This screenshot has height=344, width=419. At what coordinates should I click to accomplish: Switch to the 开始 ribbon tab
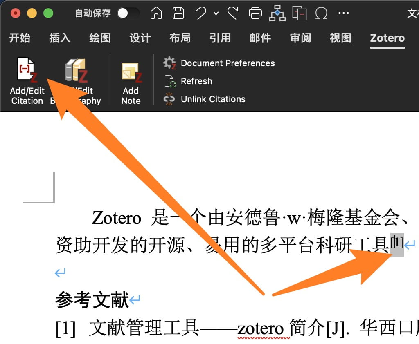click(x=20, y=38)
